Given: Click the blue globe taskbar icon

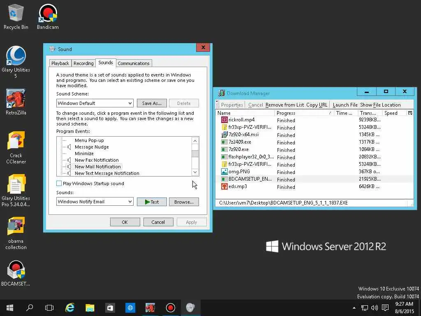Looking at the screenshot, I should (130, 308).
